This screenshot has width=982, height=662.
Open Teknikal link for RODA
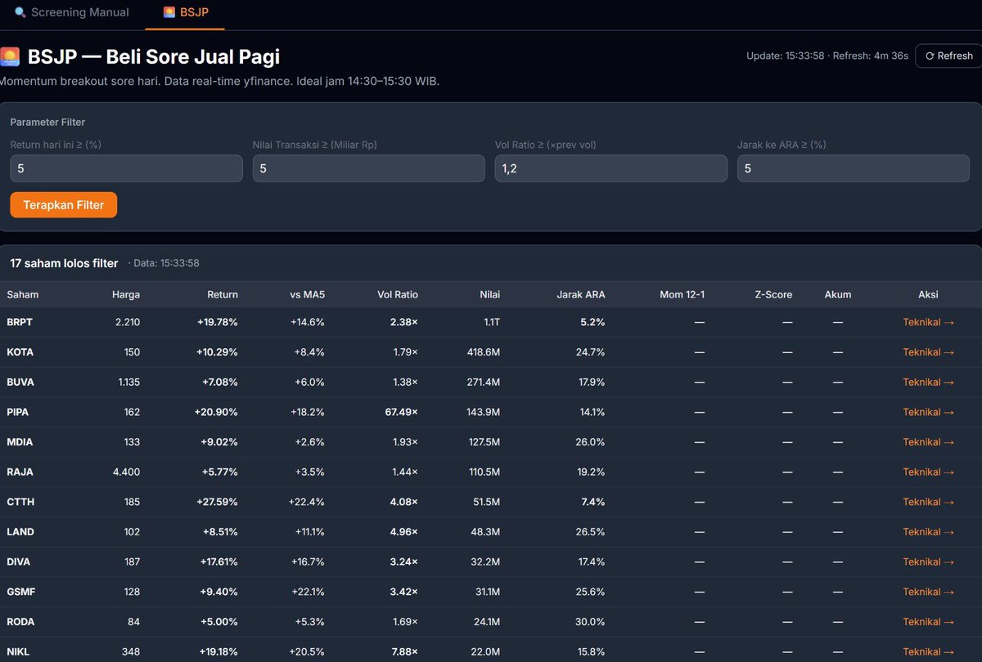pyautogui.click(x=928, y=622)
